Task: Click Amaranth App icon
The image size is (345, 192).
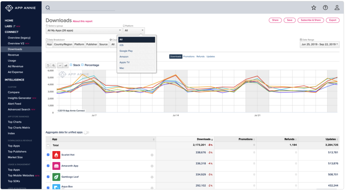Action: coord(56,166)
